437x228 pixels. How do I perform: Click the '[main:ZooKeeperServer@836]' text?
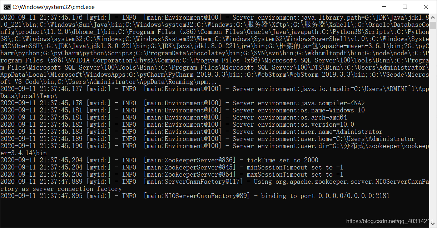[189, 160]
